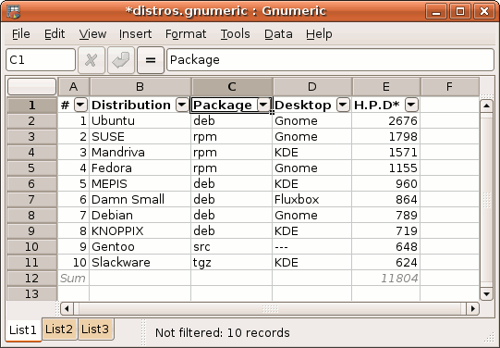Select column A header
This screenshot has height=348, width=500.
click(74, 86)
